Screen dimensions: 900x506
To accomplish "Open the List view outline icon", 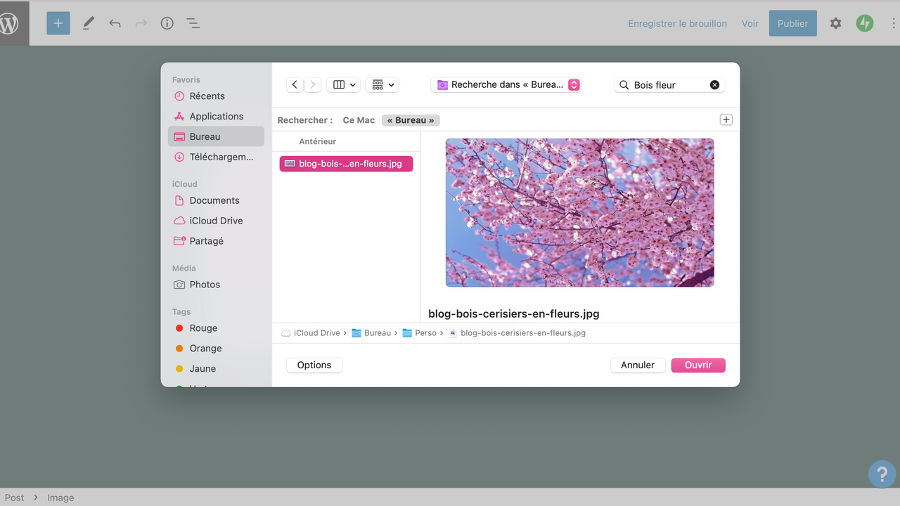I will [x=193, y=22].
